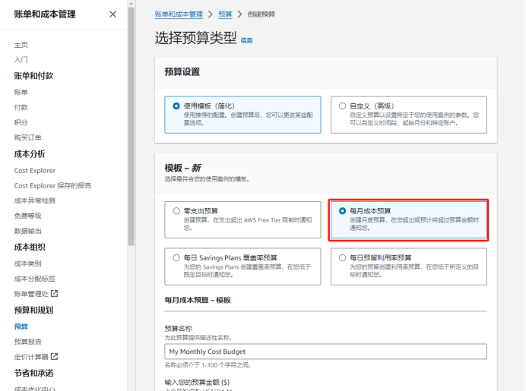Open 信息 link beside page title
The width and height of the screenshot is (526, 391).
[x=246, y=40]
